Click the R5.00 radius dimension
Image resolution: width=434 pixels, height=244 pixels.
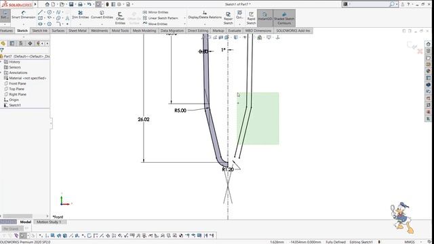tap(180, 110)
